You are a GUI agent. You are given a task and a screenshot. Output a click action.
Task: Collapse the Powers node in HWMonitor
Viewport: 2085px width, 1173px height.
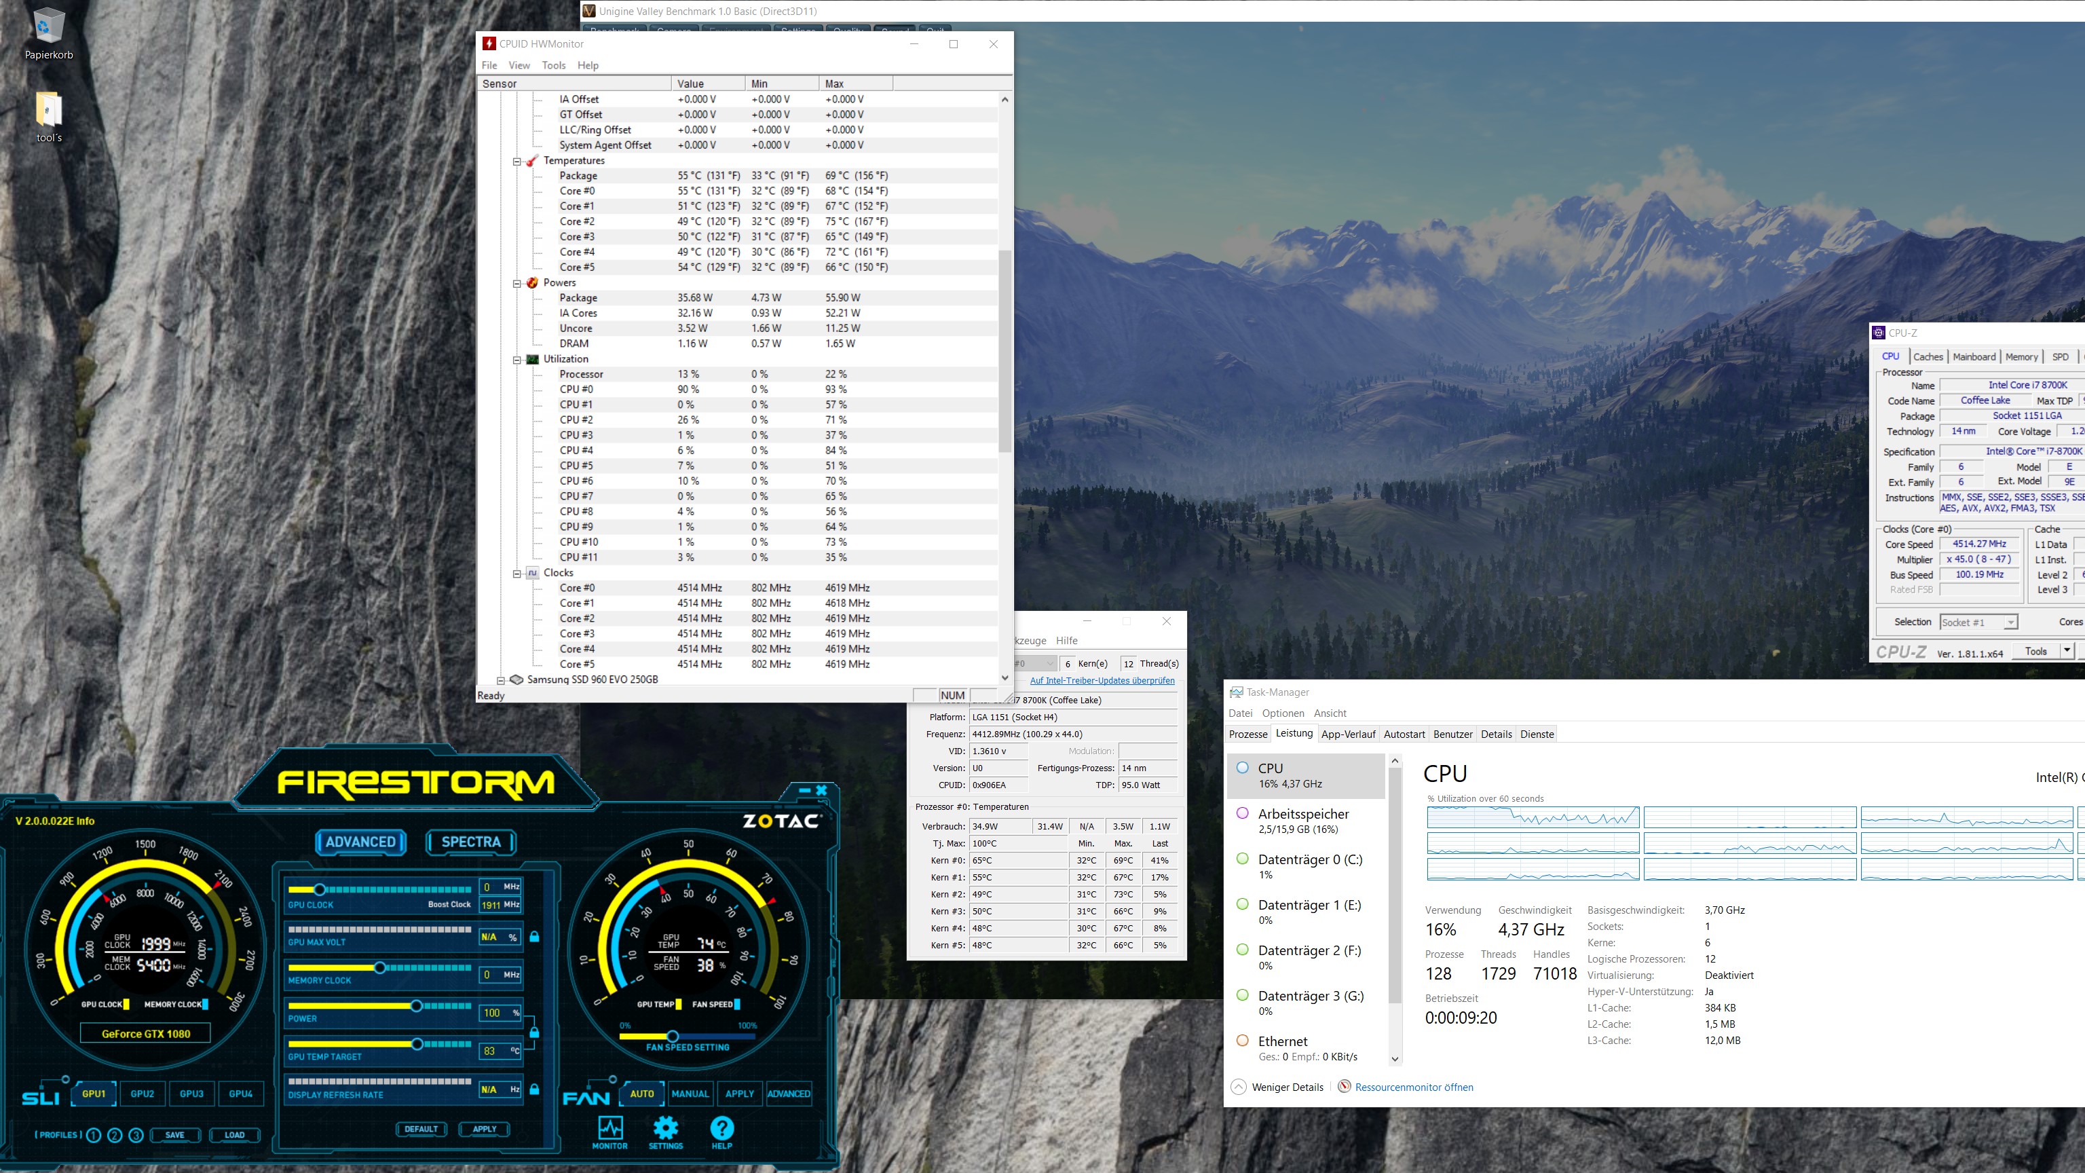point(516,283)
